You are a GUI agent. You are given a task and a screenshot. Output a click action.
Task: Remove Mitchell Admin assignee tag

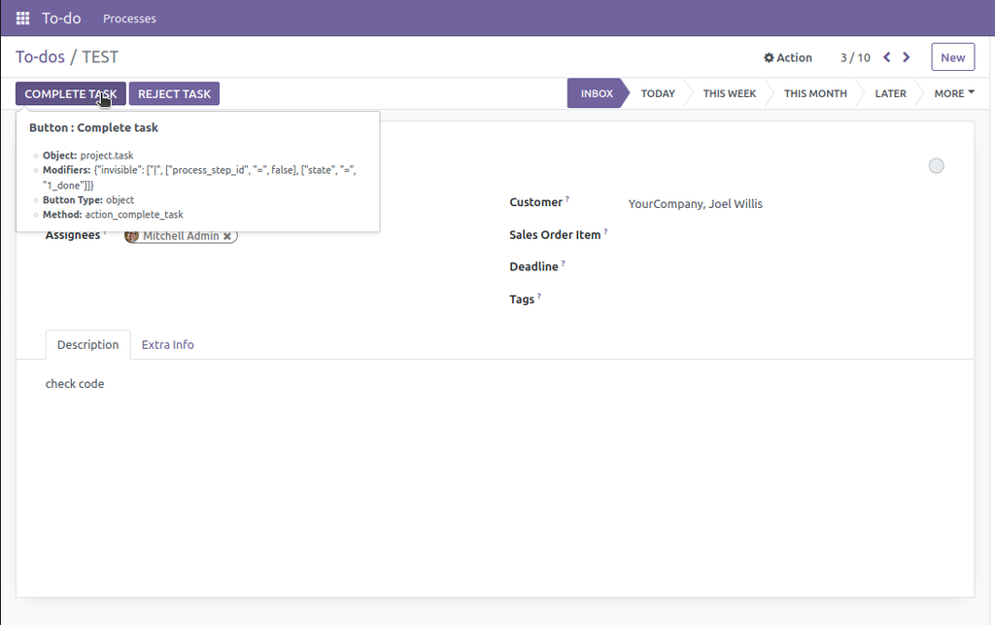click(227, 236)
